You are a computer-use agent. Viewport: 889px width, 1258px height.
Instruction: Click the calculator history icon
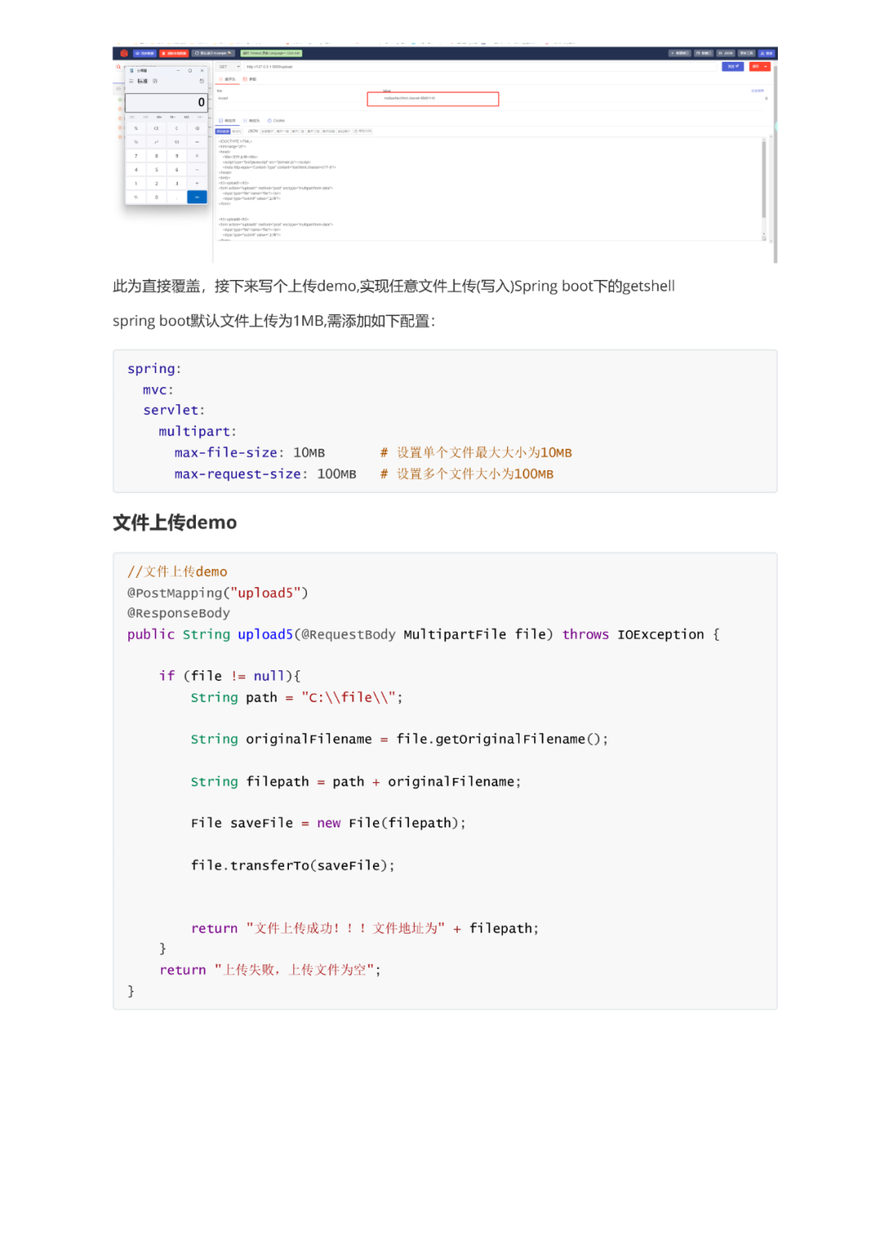click(202, 81)
